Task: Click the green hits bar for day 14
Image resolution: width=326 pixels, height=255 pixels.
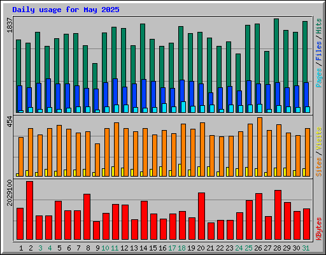Action: (x=143, y=52)
